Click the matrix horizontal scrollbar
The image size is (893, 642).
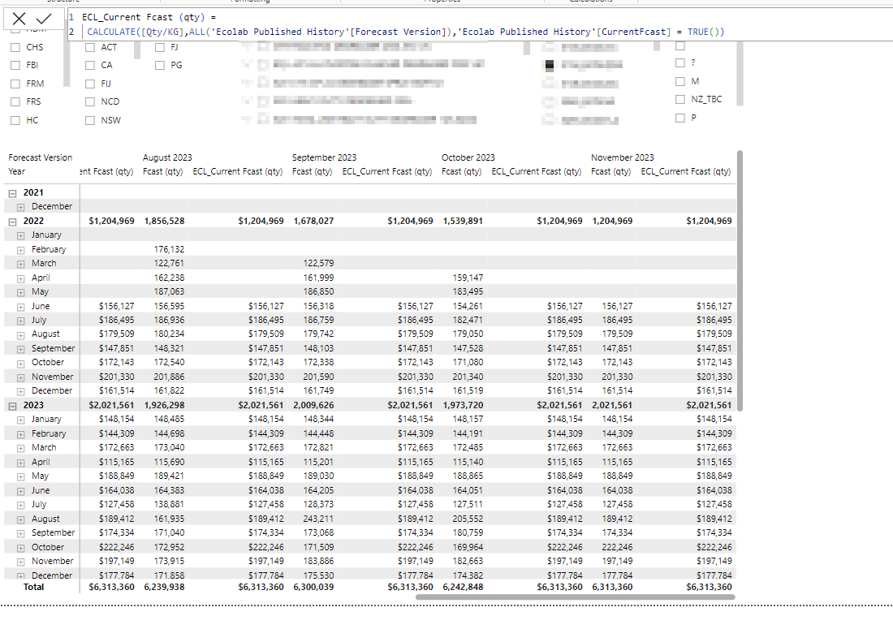click(576, 597)
